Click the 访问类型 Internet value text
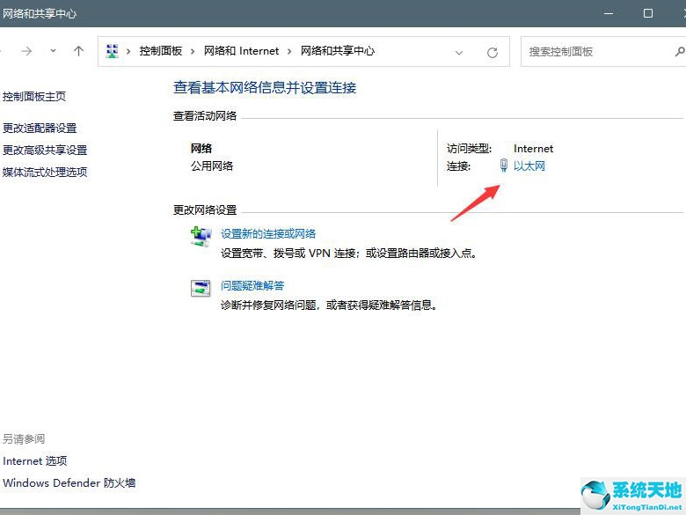This screenshot has height=515, width=686. pos(533,149)
